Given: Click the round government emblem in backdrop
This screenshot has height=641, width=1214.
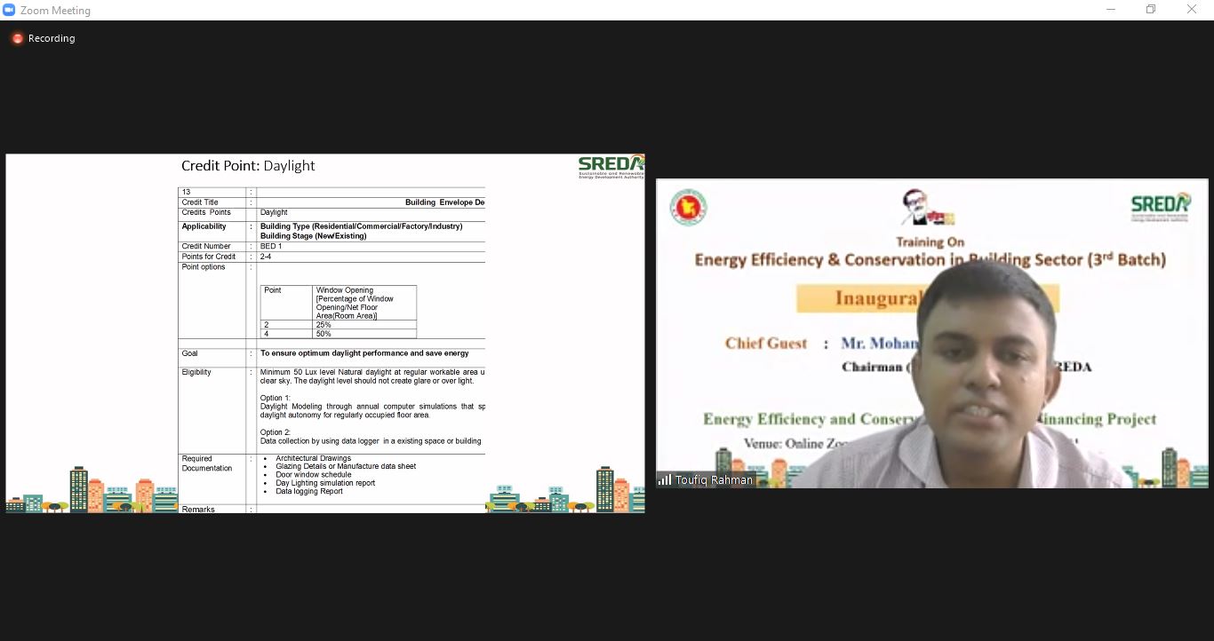Looking at the screenshot, I should point(688,207).
